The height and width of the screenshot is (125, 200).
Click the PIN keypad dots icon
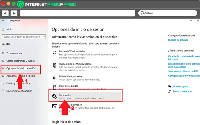(54, 78)
